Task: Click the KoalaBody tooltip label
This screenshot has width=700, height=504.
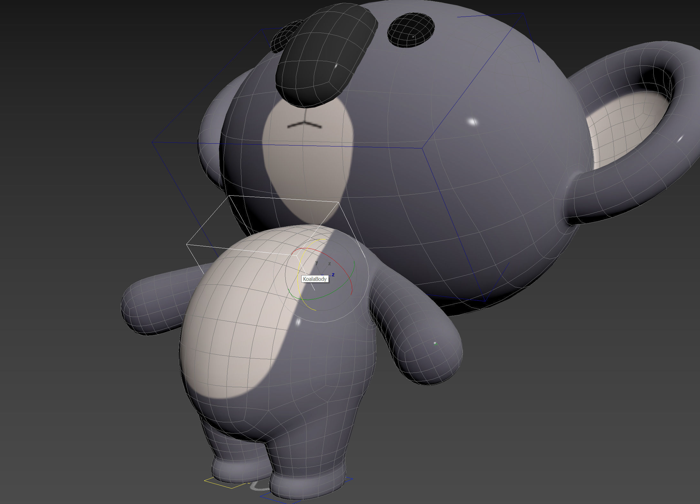Action: pos(315,279)
